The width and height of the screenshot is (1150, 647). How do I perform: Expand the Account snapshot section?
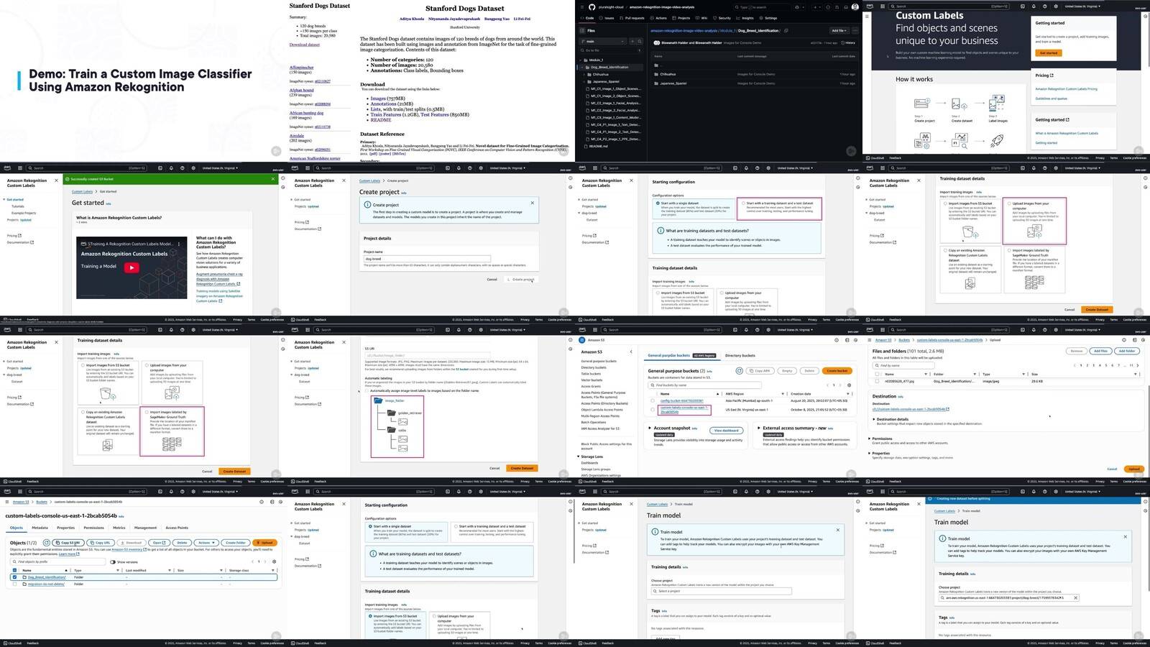pyautogui.click(x=650, y=428)
